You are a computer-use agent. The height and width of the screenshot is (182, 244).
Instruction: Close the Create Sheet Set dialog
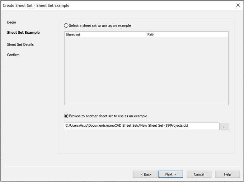(238, 5)
